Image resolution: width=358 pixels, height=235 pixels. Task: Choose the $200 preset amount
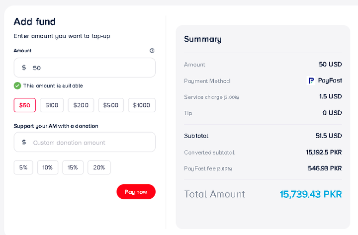pos(81,105)
